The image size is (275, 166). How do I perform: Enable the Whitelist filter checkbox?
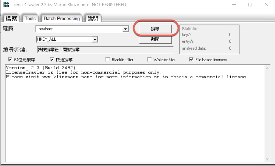click(x=149, y=60)
